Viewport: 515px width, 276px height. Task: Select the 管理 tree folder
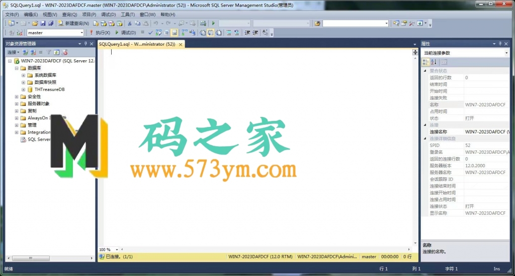click(32, 125)
